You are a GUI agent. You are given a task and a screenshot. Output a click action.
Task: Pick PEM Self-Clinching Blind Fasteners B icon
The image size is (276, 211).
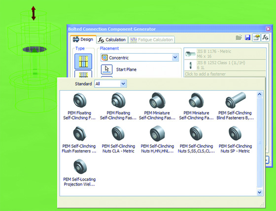(235, 100)
